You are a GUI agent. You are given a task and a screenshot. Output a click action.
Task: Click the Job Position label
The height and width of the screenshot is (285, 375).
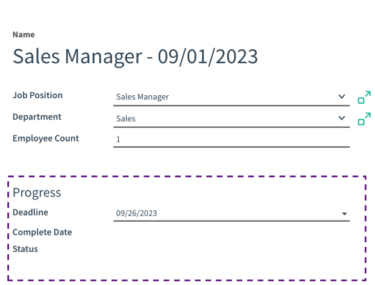click(37, 95)
